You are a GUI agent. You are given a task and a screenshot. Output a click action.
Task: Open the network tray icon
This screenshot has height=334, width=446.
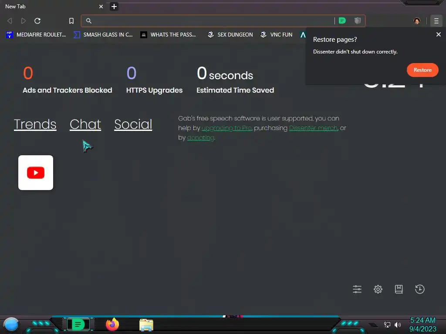coord(387,324)
